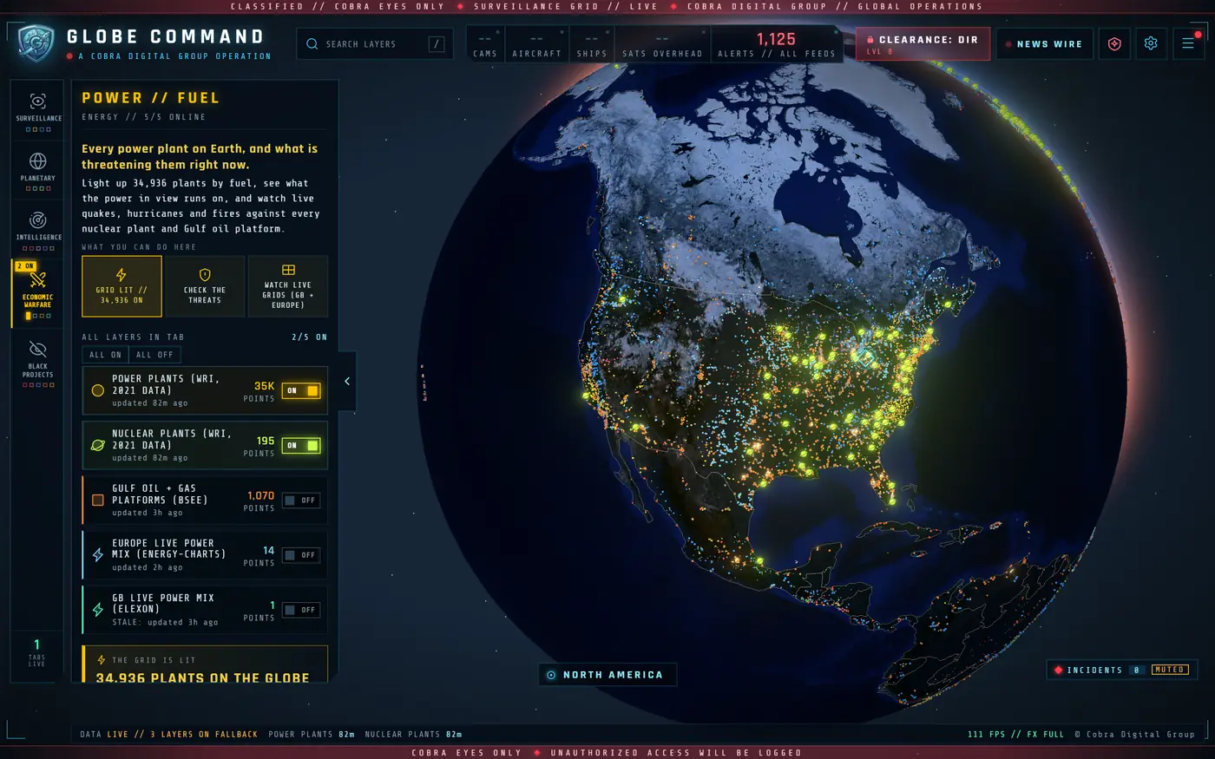This screenshot has height=759, width=1215.
Task: Enable the Europe Live Power Mix layer
Action: pyautogui.click(x=301, y=555)
